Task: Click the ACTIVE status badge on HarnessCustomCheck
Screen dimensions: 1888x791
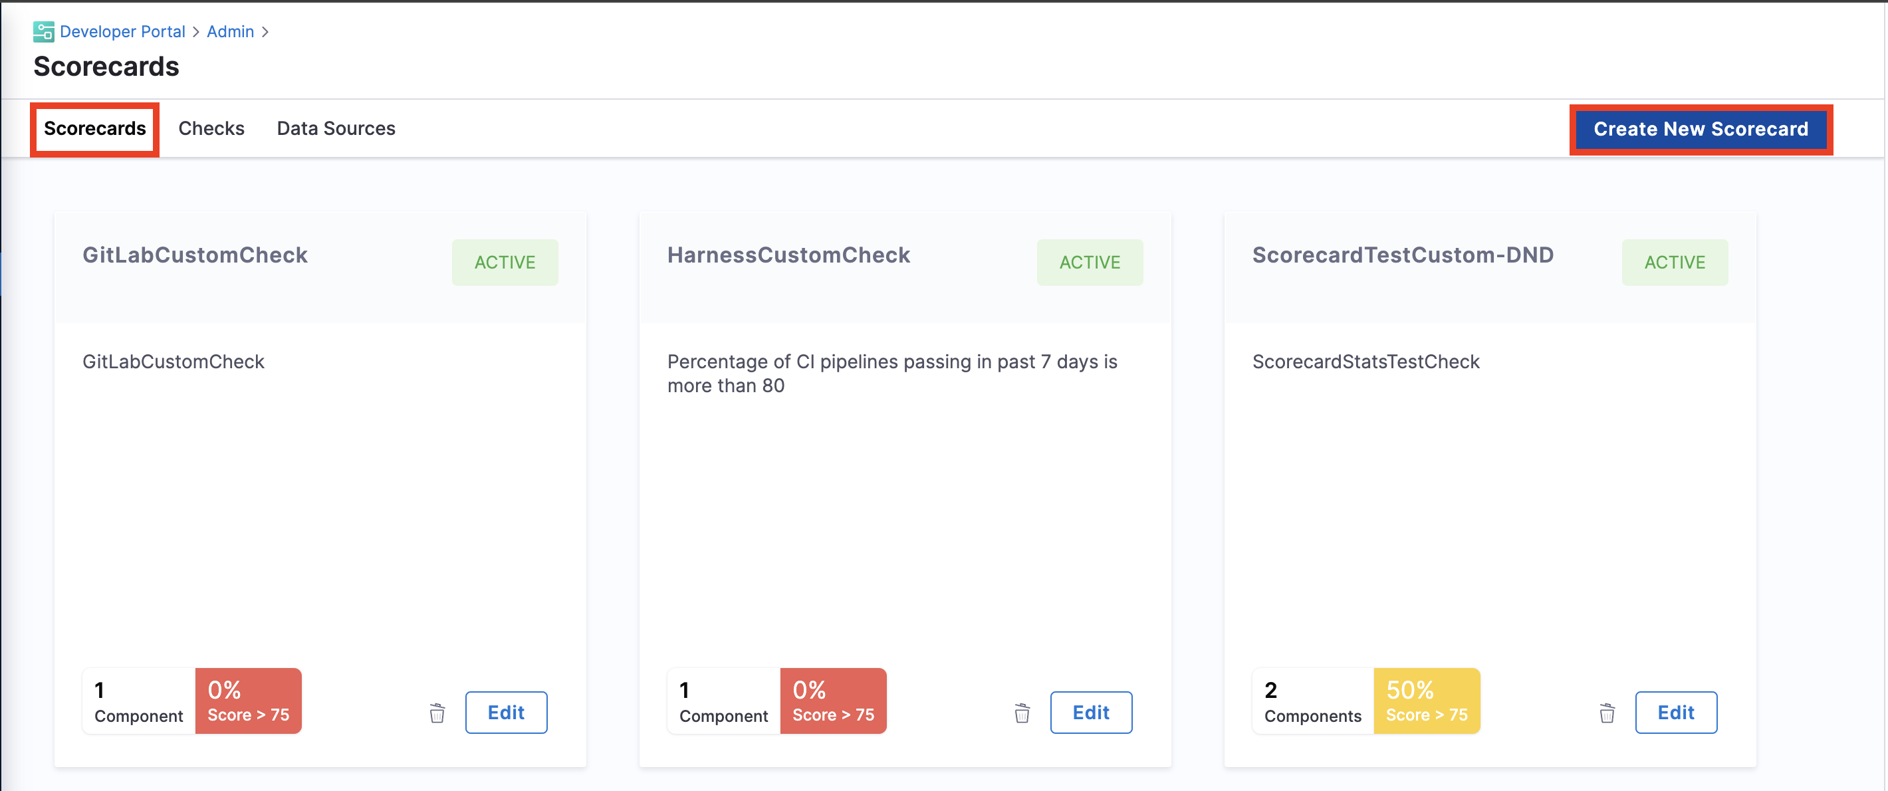Action: pos(1089,263)
